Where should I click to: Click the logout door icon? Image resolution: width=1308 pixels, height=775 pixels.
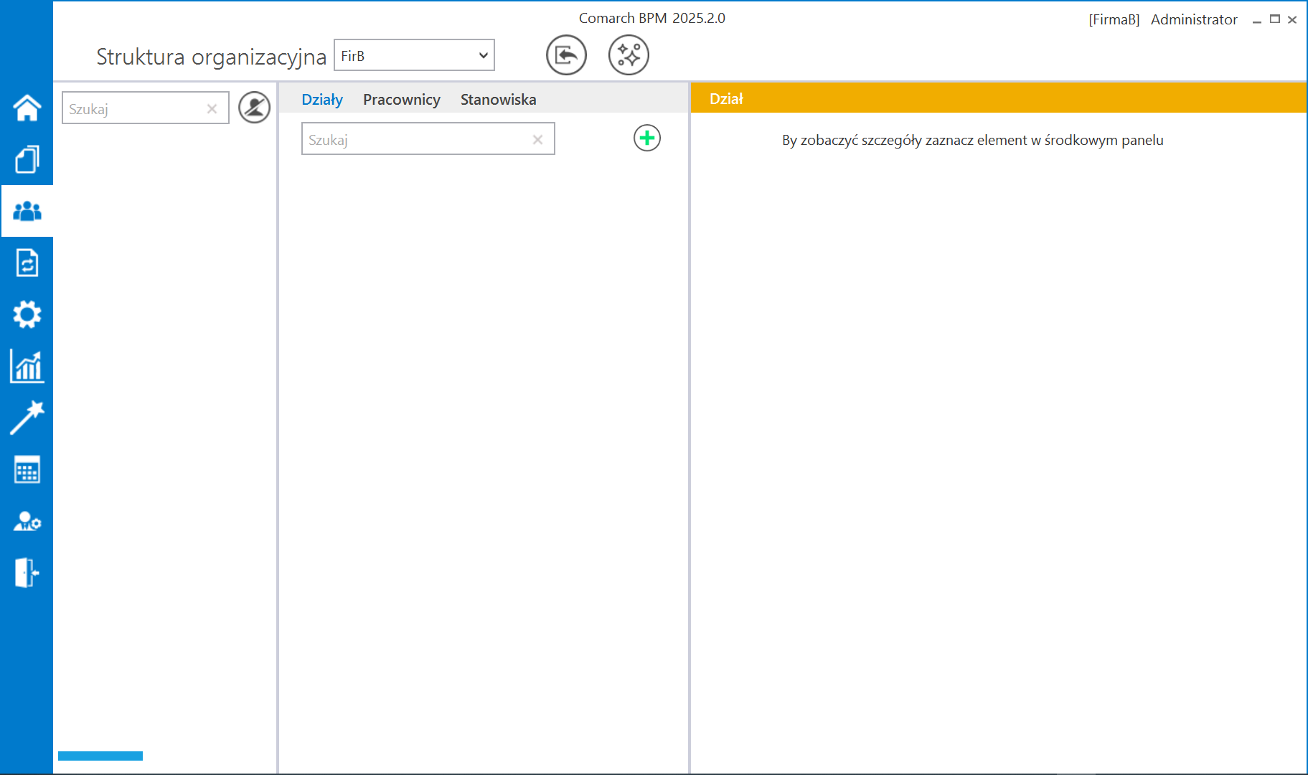[x=27, y=573]
